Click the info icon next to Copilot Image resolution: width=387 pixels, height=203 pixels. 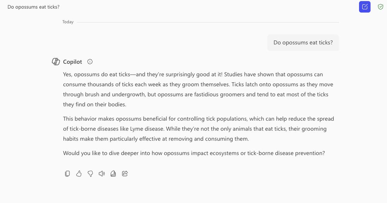click(x=90, y=61)
